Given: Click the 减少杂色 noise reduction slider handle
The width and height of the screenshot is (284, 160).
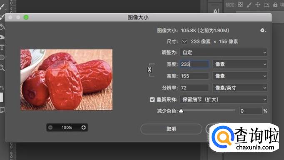Looking at the screenshot, I should 181,111.
